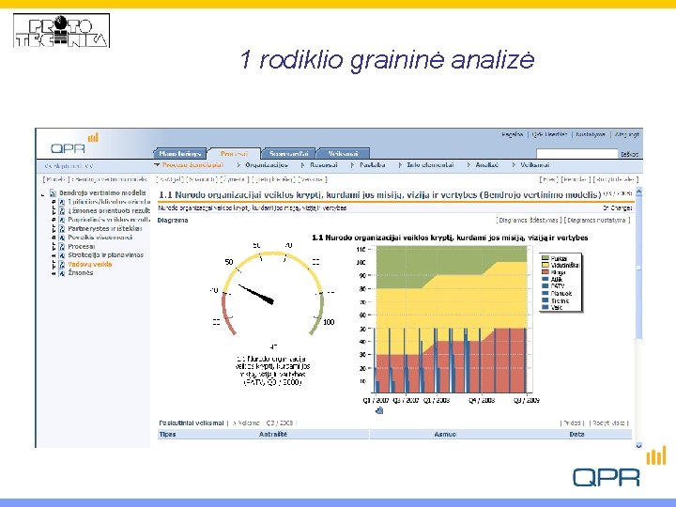Click the icon beside Partnerystės ir ištekliai
The width and height of the screenshot is (676, 507).
[x=62, y=229]
